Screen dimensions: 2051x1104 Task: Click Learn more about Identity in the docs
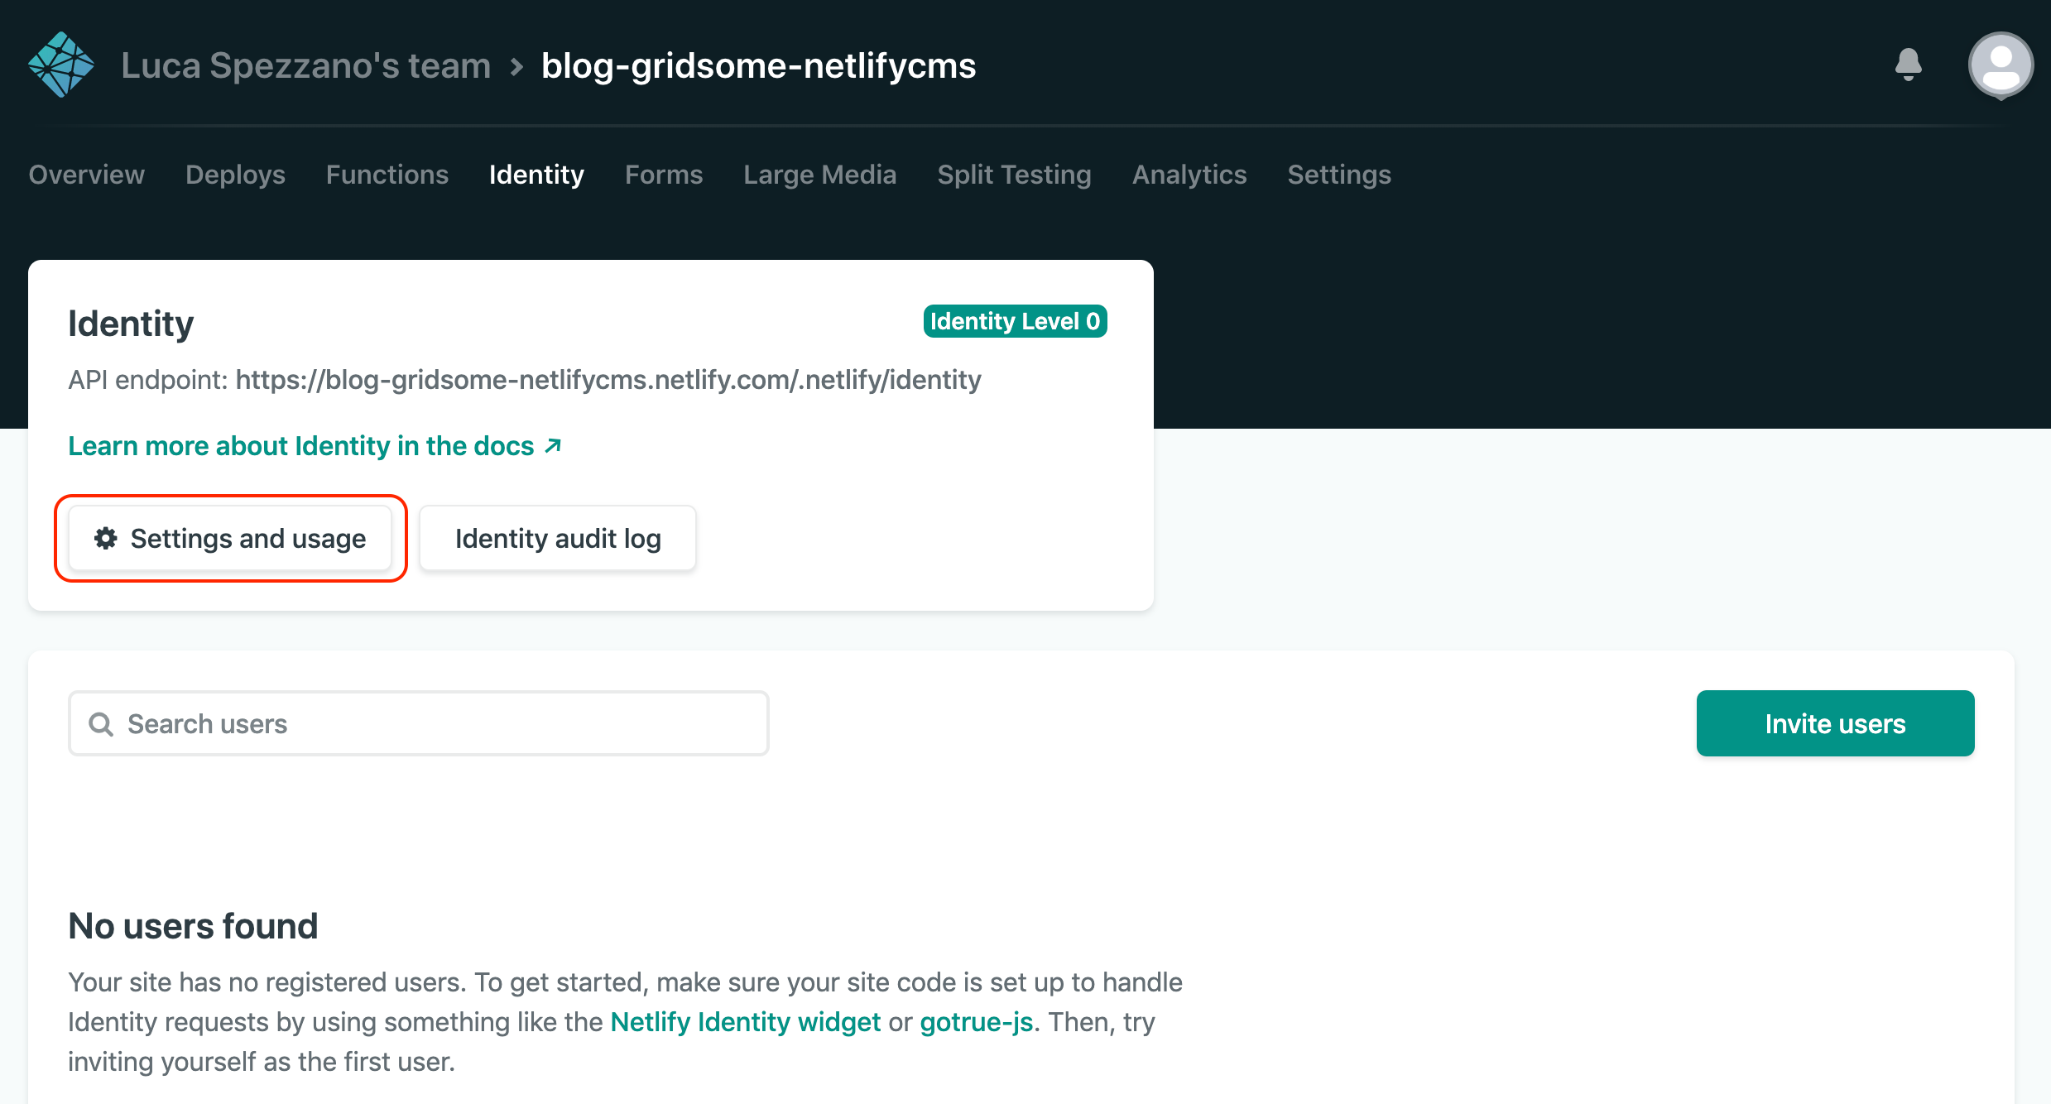click(300, 445)
